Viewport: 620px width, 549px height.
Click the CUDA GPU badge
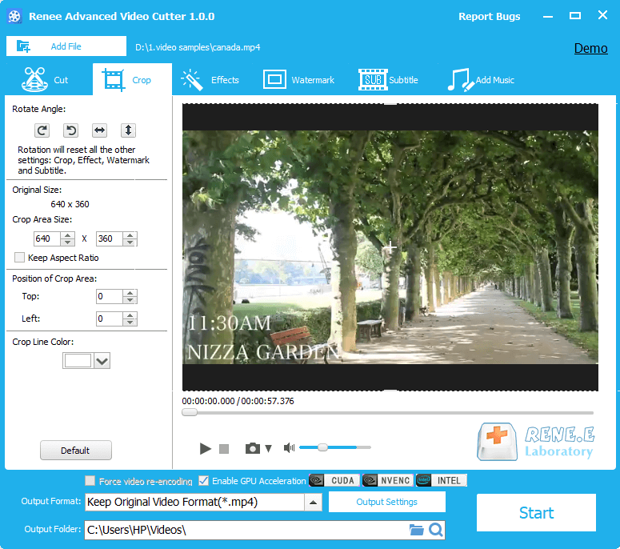334,480
